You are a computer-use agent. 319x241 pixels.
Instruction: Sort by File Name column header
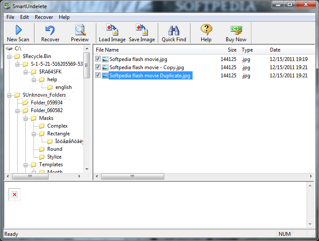(x=149, y=50)
